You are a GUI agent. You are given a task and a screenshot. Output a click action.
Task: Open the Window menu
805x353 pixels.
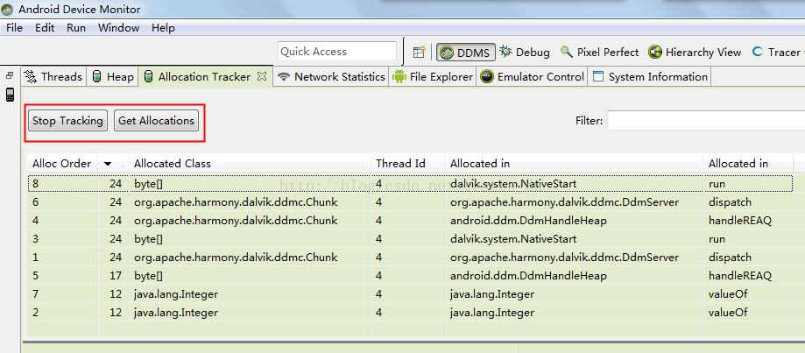118,28
